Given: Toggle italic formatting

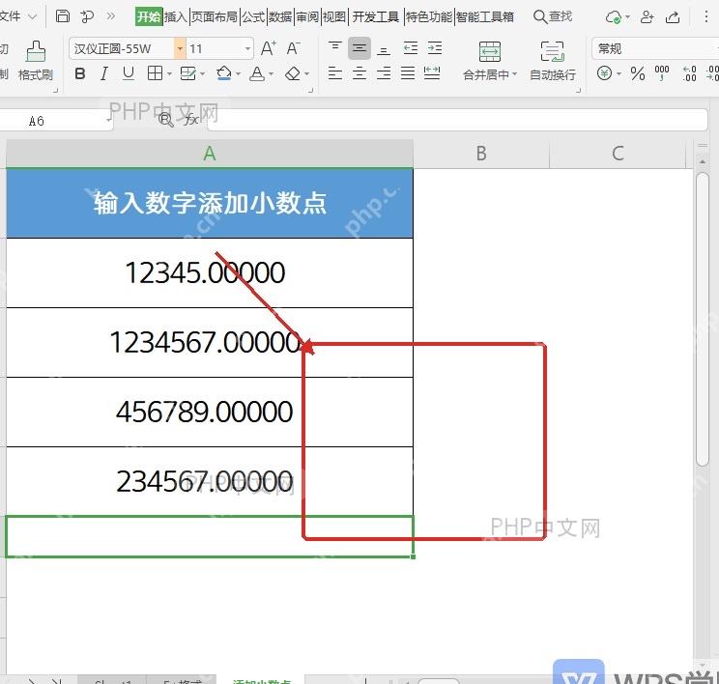Looking at the screenshot, I should (104, 73).
